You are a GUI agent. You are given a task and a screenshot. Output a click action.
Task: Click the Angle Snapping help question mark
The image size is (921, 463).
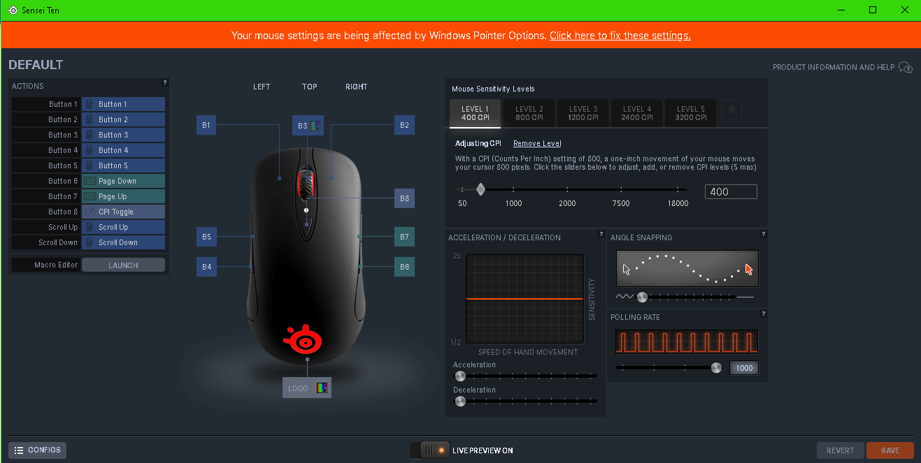pyautogui.click(x=764, y=234)
